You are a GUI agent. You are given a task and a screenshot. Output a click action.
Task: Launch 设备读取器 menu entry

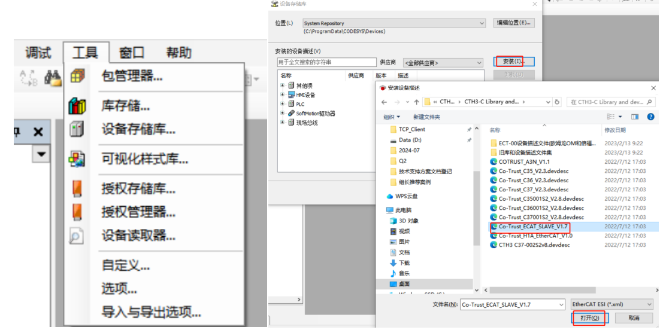(138, 235)
